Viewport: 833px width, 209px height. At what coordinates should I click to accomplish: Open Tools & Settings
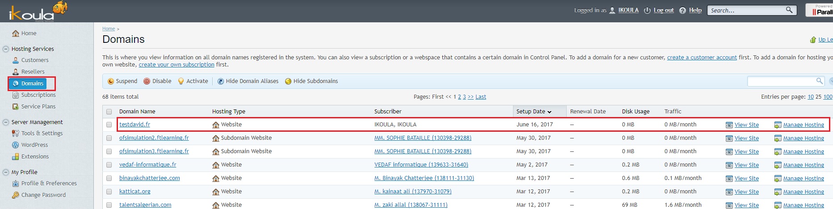point(38,134)
